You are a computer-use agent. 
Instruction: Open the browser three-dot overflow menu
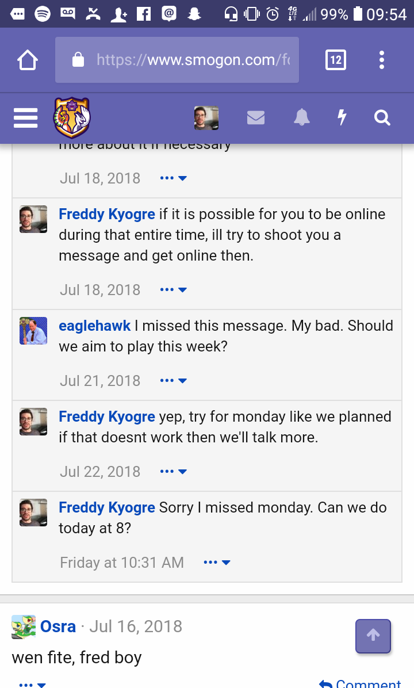pos(382,60)
